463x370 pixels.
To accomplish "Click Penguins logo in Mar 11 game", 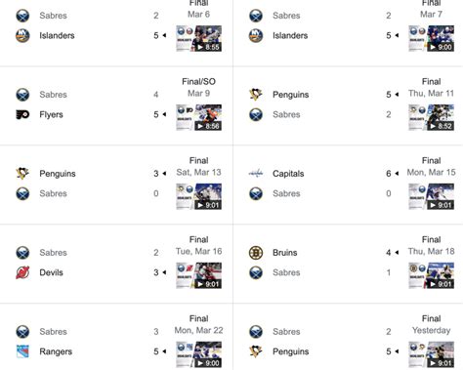I will pyautogui.click(x=256, y=95).
